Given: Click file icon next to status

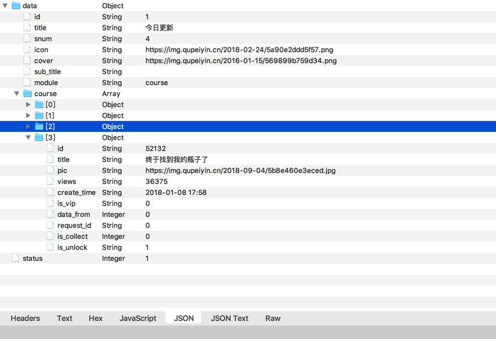Looking at the screenshot, I should point(16,258).
